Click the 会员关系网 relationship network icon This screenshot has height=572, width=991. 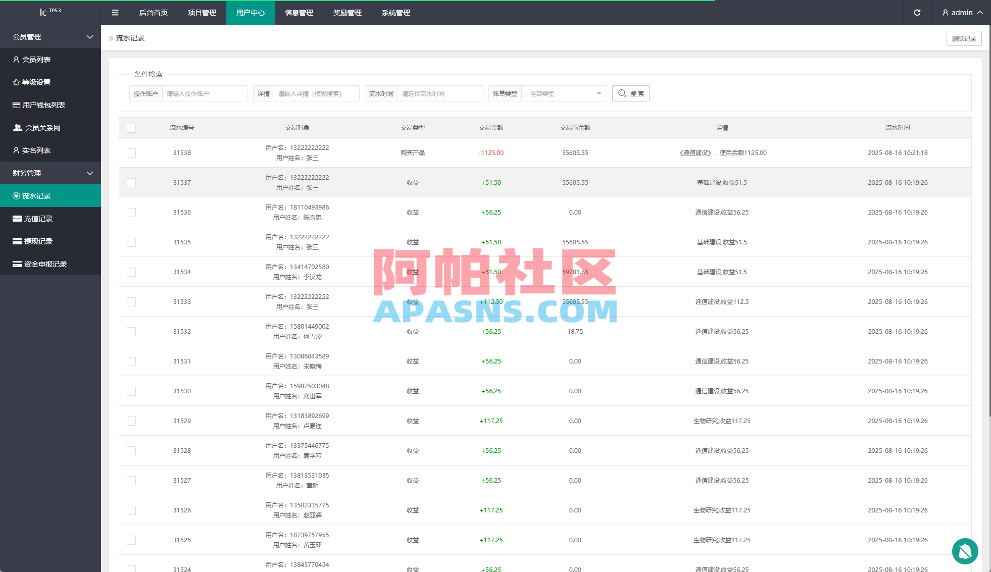click(x=17, y=127)
